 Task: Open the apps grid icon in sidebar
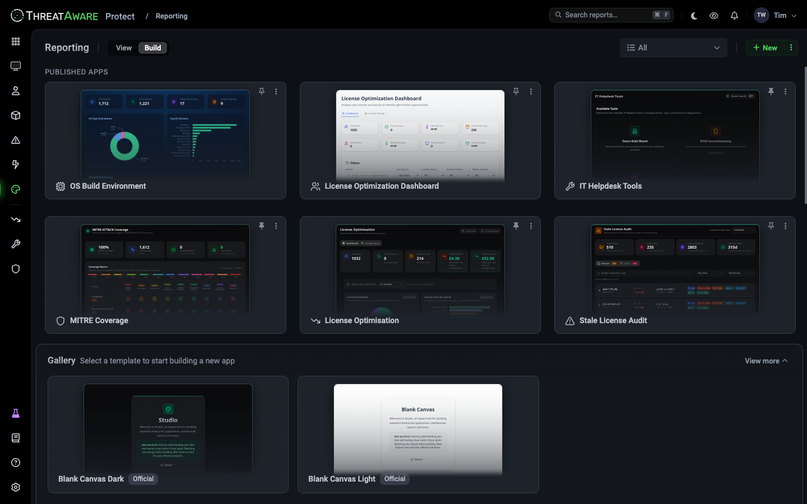pos(16,41)
